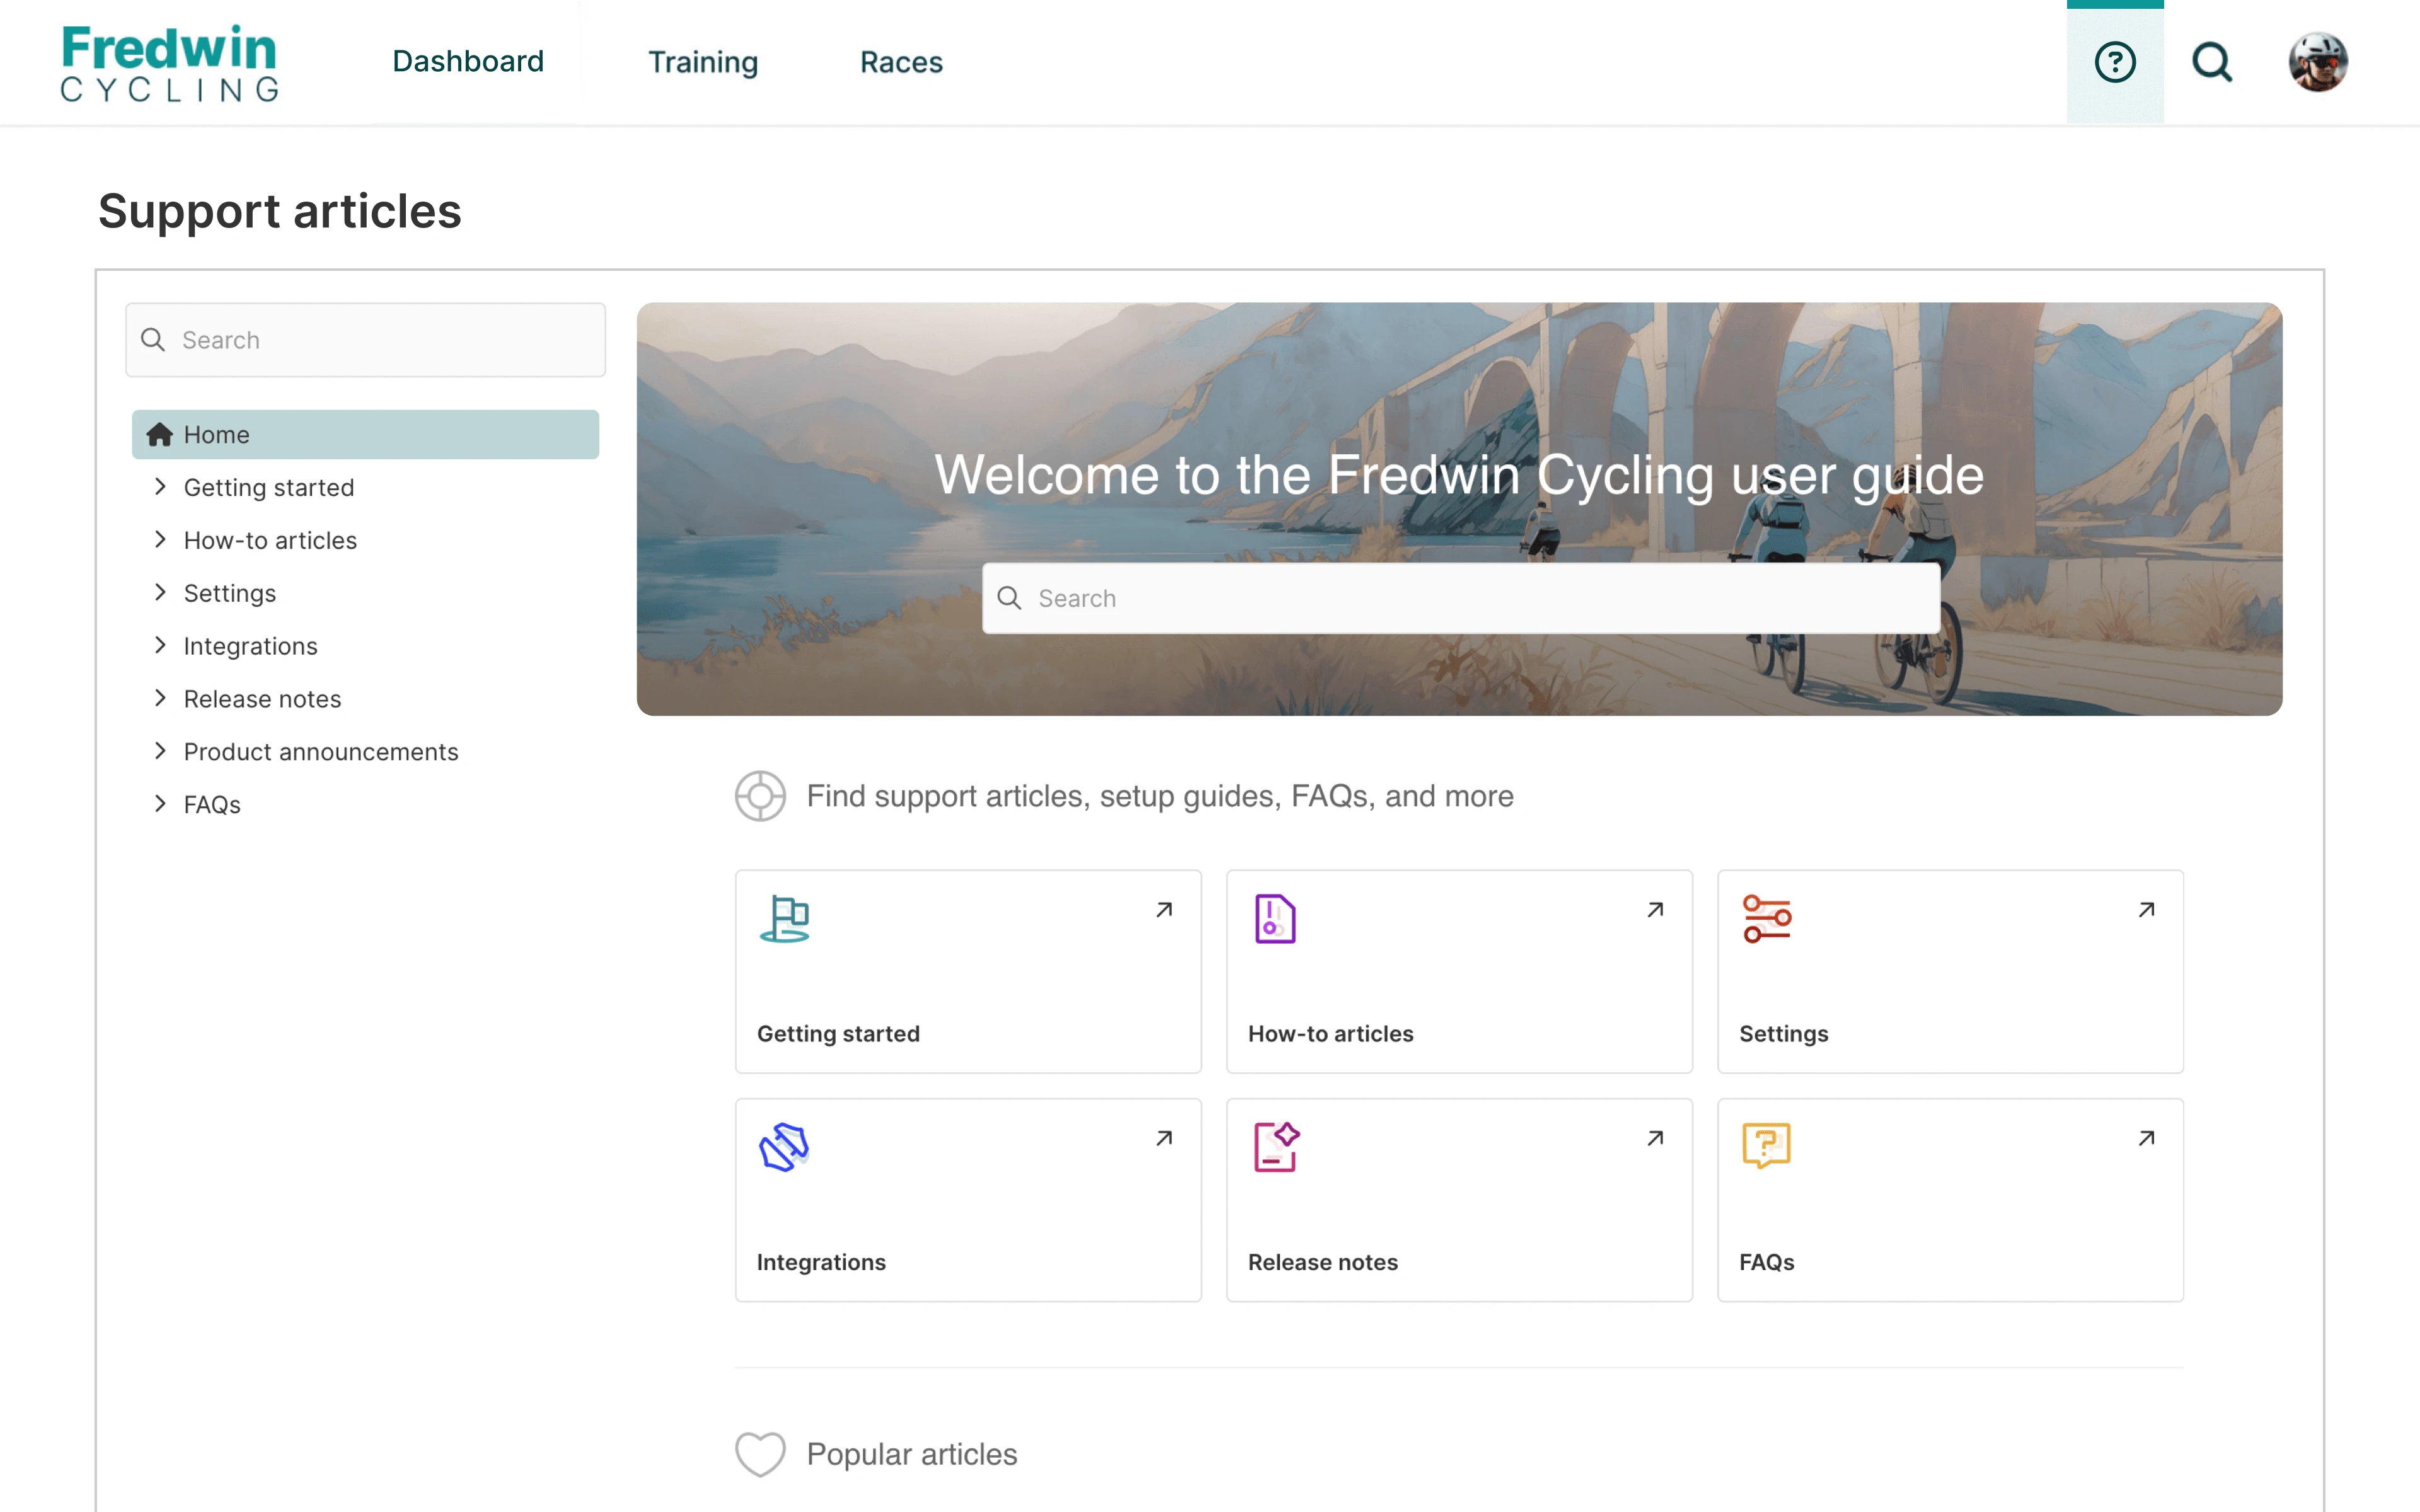Focus the banner Search field

[x=1460, y=598]
